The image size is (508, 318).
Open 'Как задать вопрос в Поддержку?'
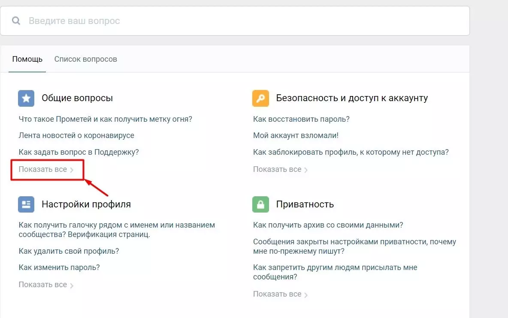[79, 152]
